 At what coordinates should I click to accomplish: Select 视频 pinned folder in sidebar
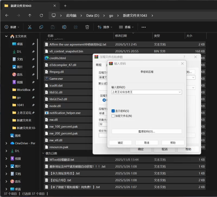tap(20, 82)
